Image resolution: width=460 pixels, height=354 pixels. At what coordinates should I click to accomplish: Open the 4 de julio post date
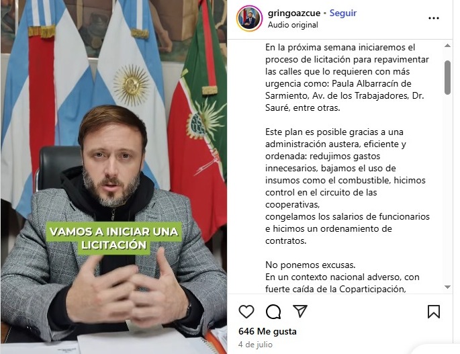[255, 345]
